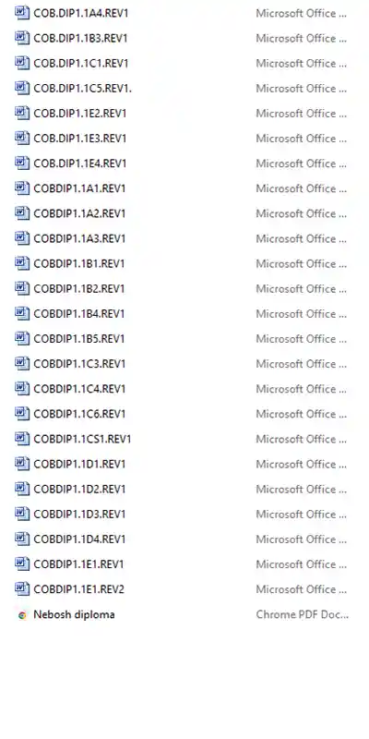Viewport: 369px width, 739px height.
Task: Click the Chrome icon beside Nebosh diploma
Action: pos(22,614)
